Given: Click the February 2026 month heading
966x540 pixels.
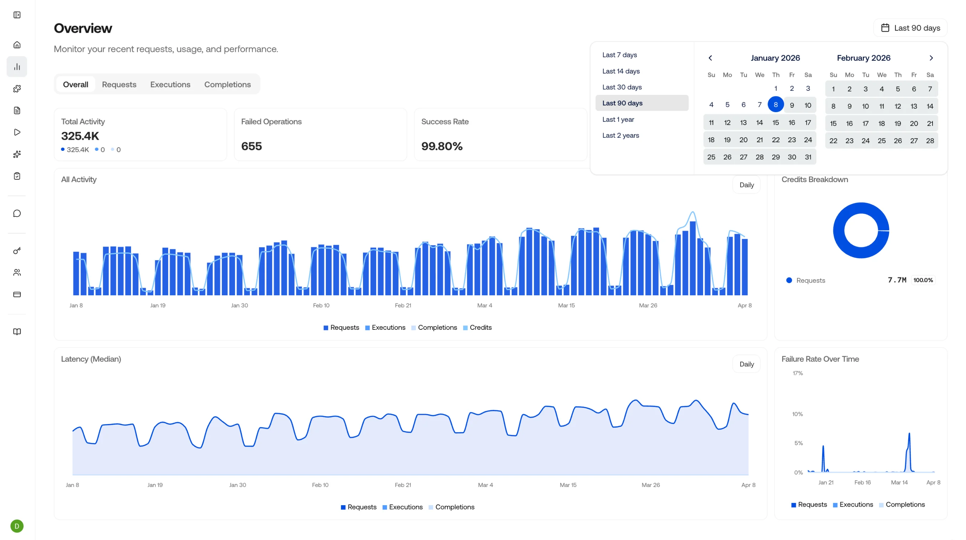Looking at the screenshot, I should [863, 58].
